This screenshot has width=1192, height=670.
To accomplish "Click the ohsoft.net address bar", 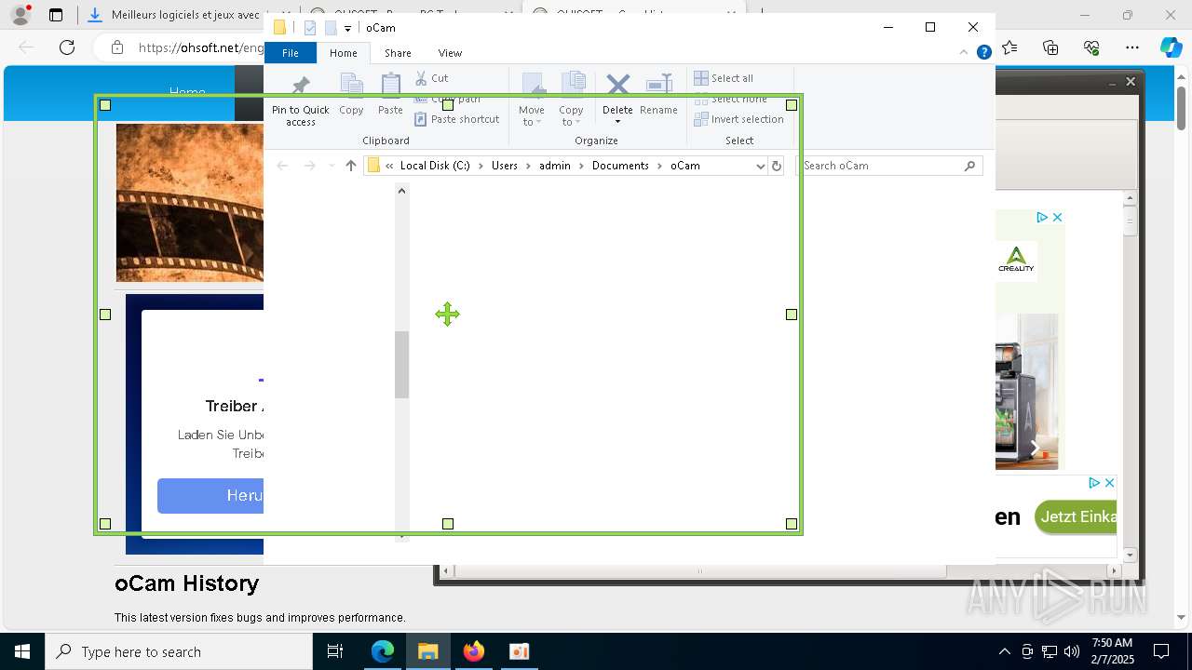I will (199, 47).
